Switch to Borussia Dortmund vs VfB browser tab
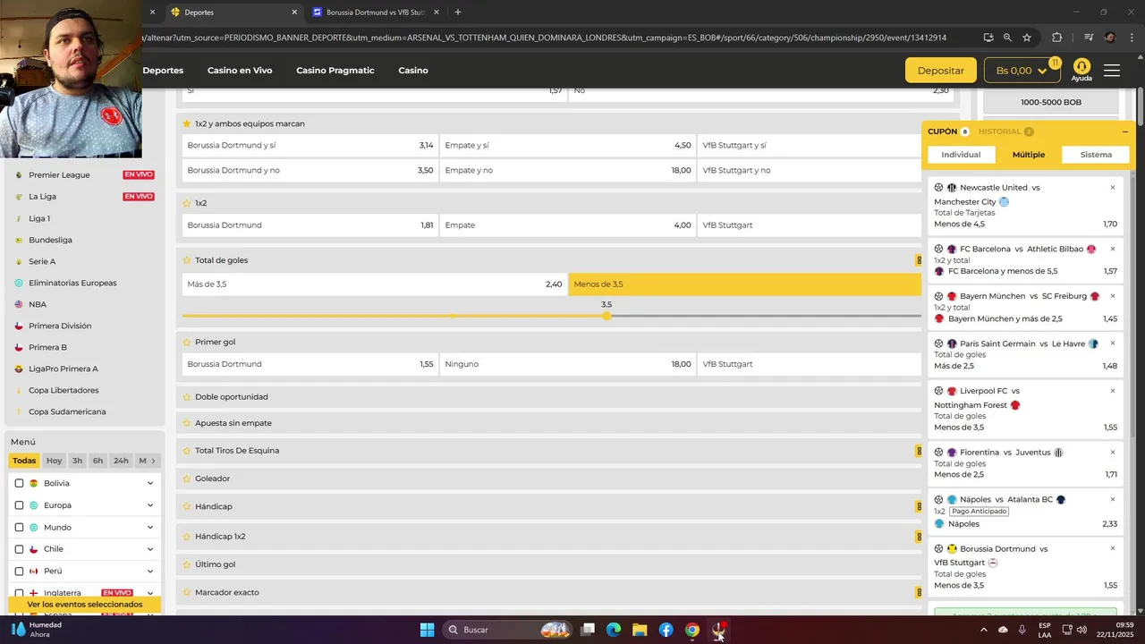 tap(375, 13)
